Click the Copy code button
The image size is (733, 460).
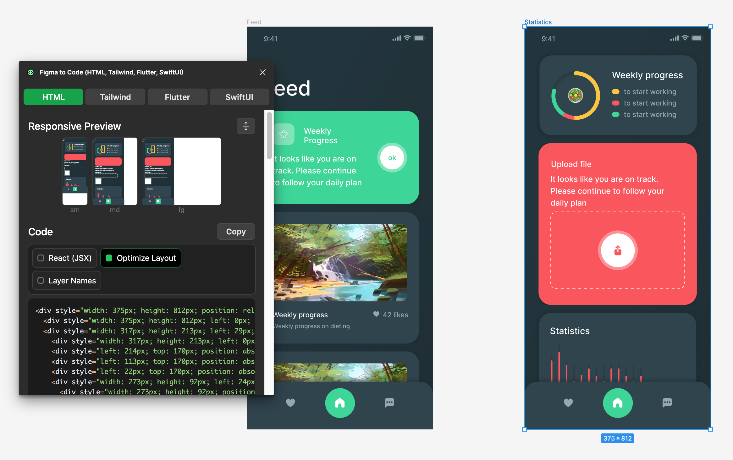236,232
